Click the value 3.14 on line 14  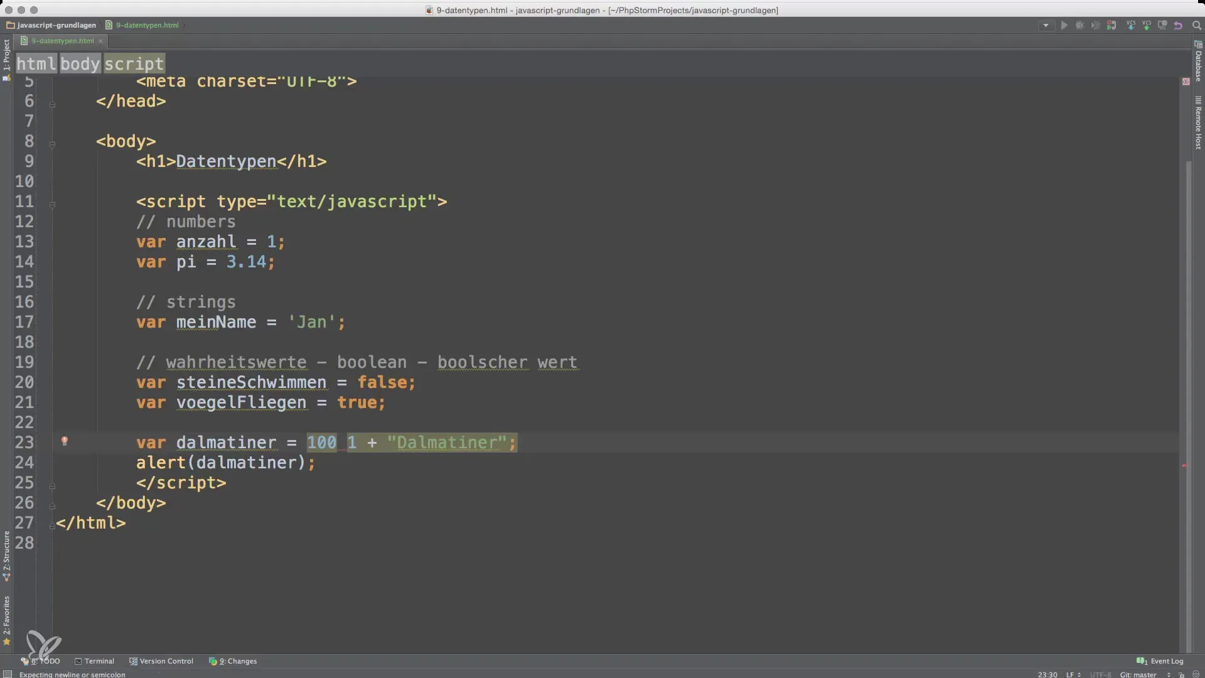coord(247,262)
